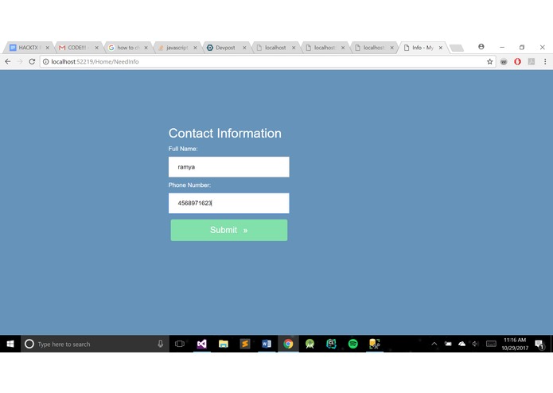The image size is (553, 393).
Task: Reload the page with the refresh icon
Action: click(32, 62)
